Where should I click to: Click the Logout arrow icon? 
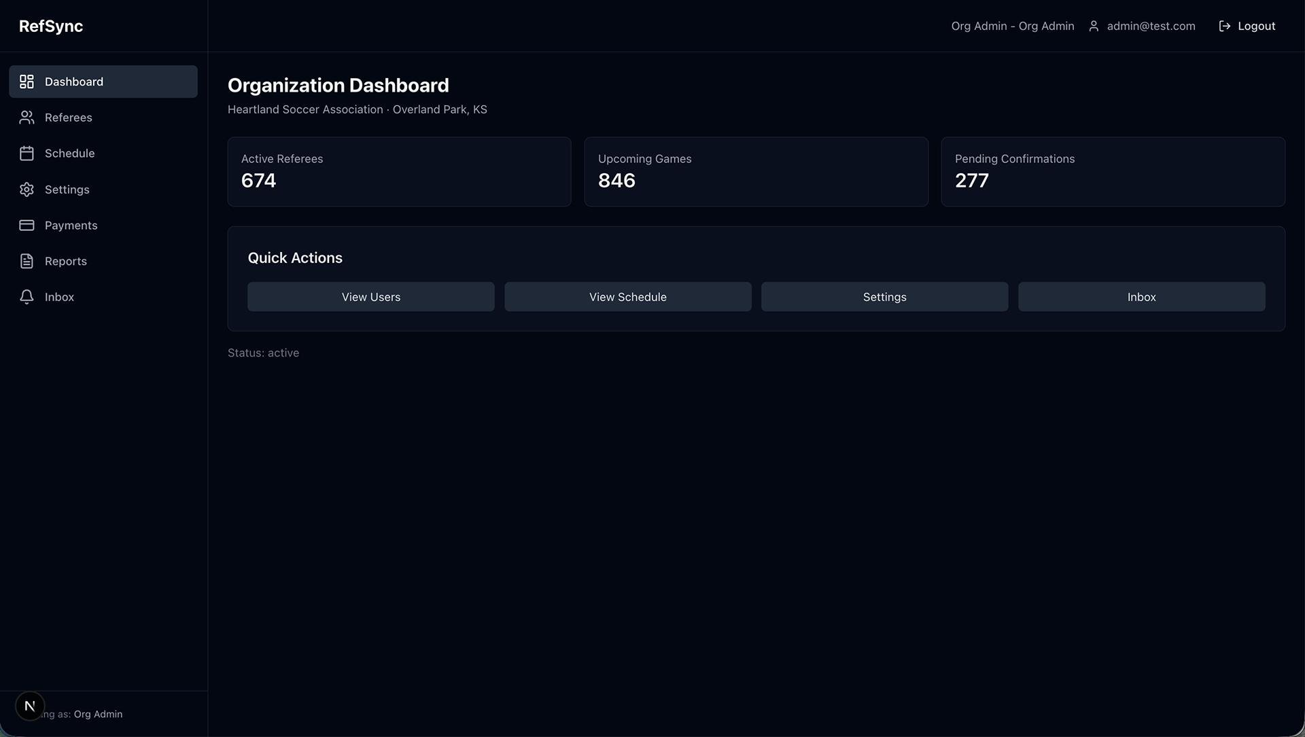click(x=1224, y=26)
